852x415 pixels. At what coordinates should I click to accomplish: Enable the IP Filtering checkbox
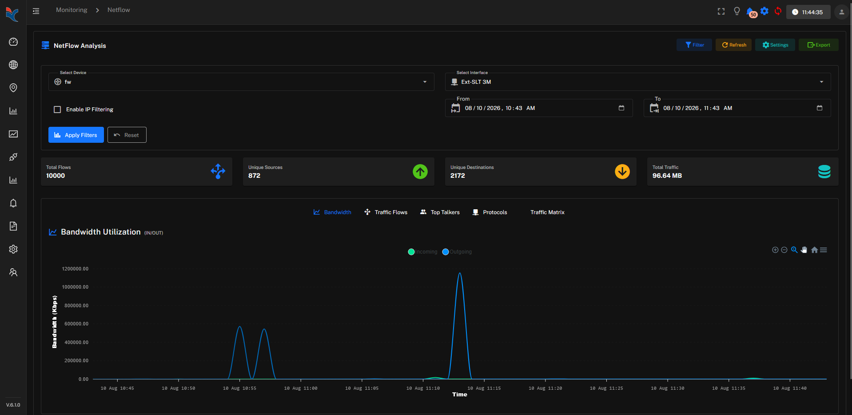(x=57, y=110)
